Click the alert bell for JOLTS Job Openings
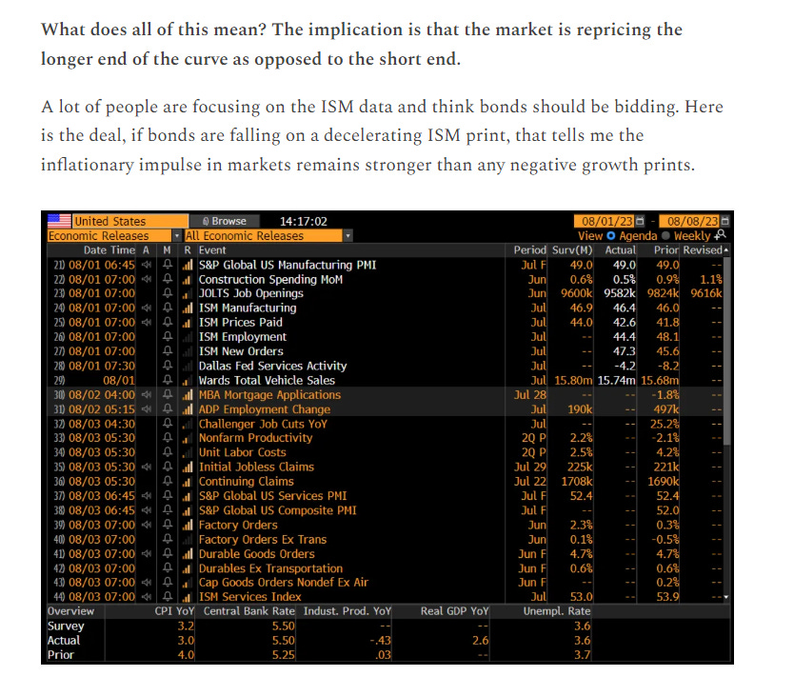 (x=168, y=293)
